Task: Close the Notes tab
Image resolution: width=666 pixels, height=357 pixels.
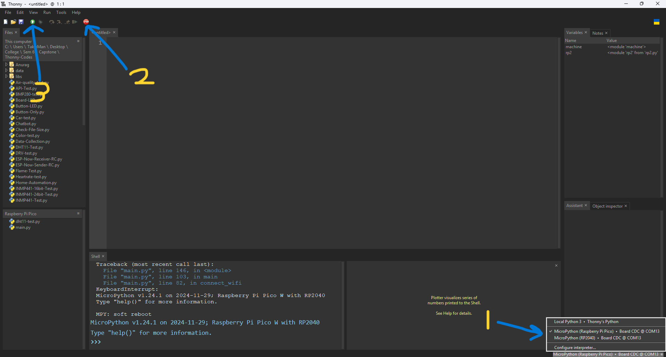Action: pyautogui.click(x=606, y=33)
